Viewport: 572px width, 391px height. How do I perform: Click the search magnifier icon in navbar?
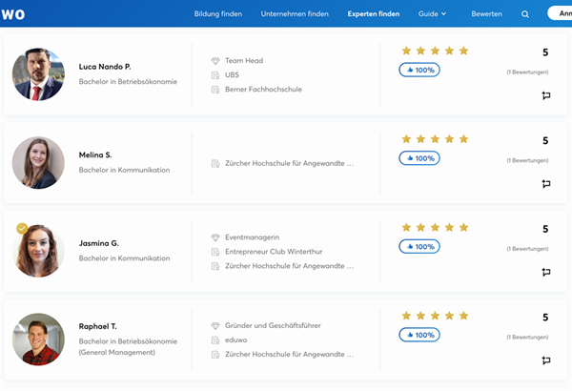point(524,14)
